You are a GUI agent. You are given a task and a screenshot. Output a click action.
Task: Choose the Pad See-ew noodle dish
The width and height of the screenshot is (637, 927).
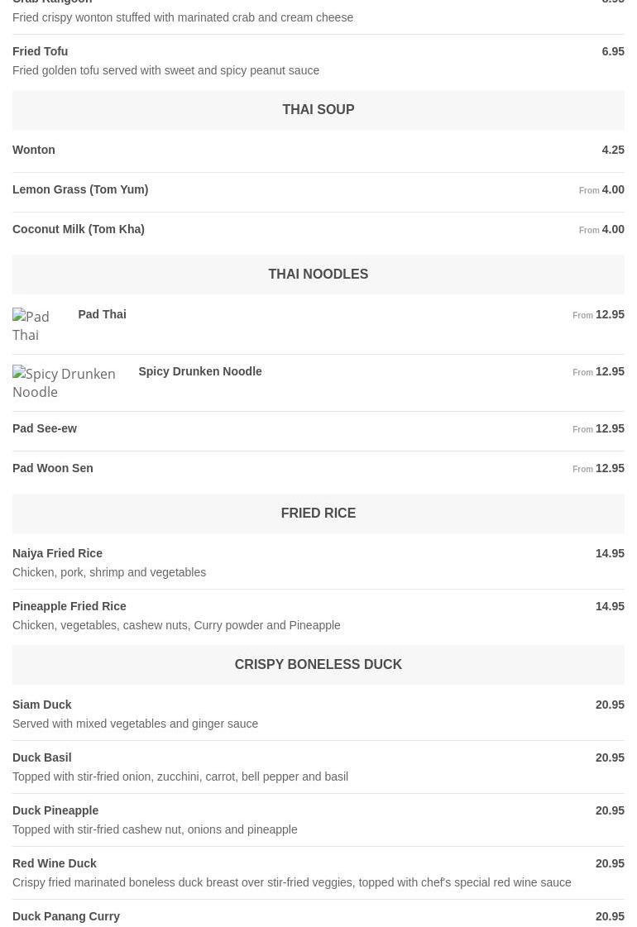pos(45,428)
